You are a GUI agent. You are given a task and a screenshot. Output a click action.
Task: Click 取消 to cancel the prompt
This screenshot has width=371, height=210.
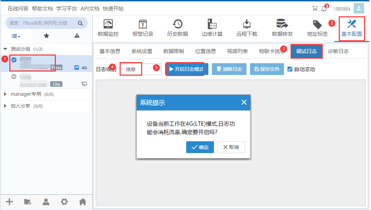click(231, 147)
